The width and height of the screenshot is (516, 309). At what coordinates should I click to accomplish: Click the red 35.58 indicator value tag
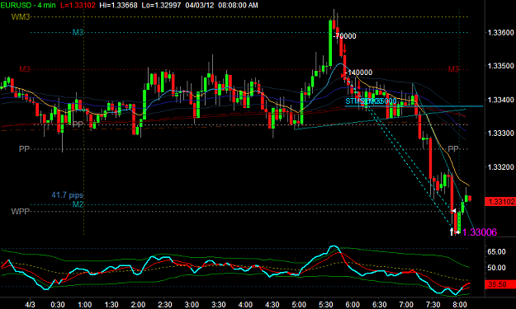point(500,284)
